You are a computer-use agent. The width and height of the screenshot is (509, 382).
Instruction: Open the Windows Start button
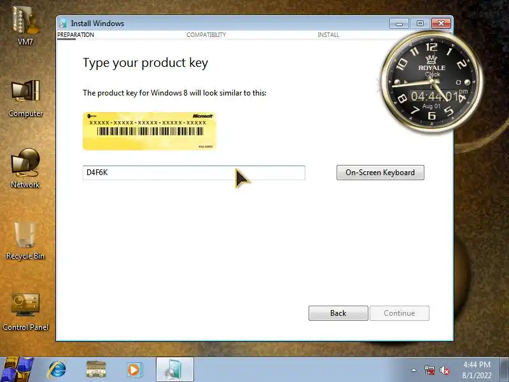[17, 370]
